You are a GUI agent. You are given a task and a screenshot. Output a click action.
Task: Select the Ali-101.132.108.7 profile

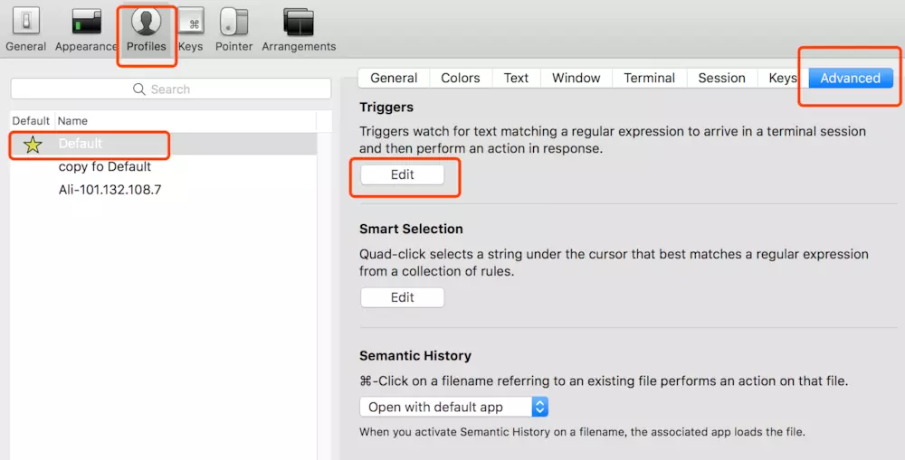(x=163, y=190)
